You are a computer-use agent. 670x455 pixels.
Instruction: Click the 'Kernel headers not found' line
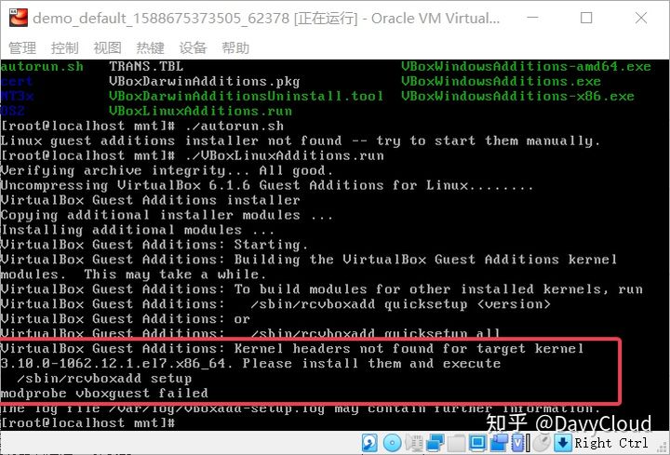pyautogui.click(x=292, y=349)
